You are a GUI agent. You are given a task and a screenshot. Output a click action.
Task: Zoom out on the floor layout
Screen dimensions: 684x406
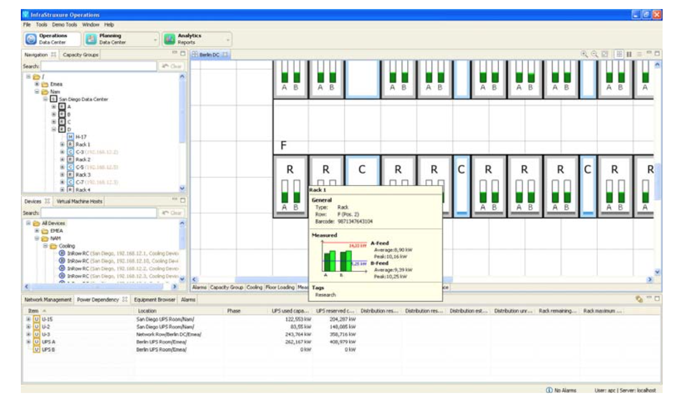[594, 54]
